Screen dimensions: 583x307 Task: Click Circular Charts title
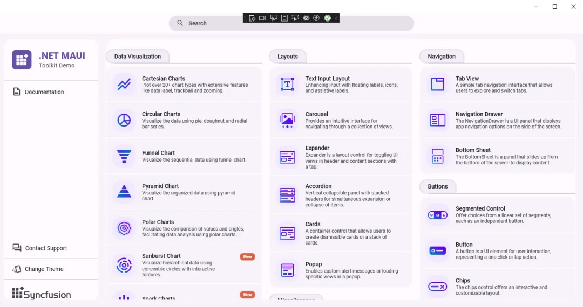(161, 114)
